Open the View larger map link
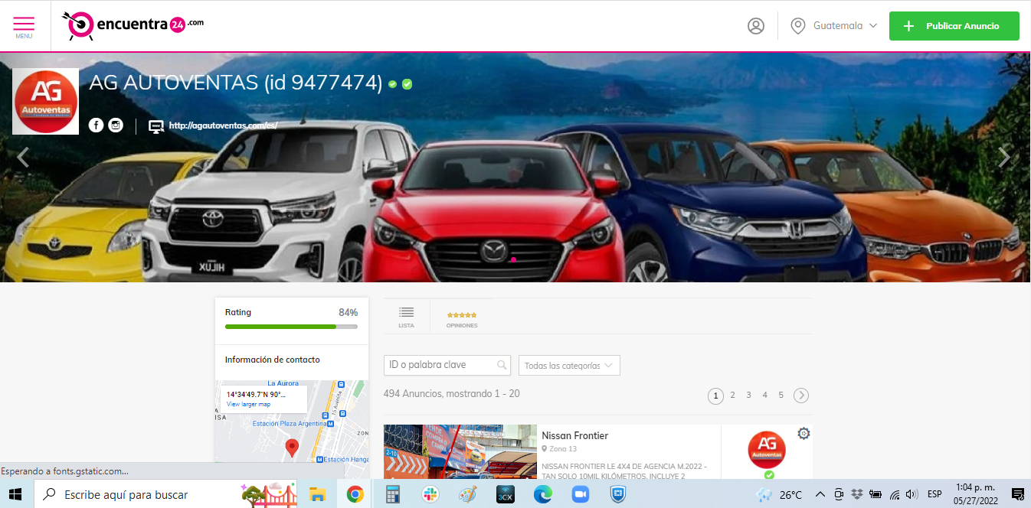 [248, 404]
